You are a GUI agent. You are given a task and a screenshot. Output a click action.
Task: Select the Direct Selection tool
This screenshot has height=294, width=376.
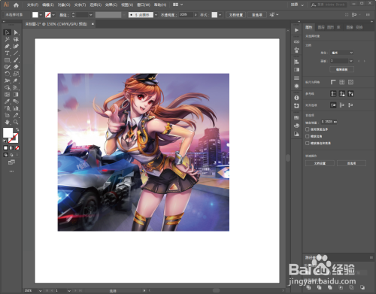coord(16,32)
